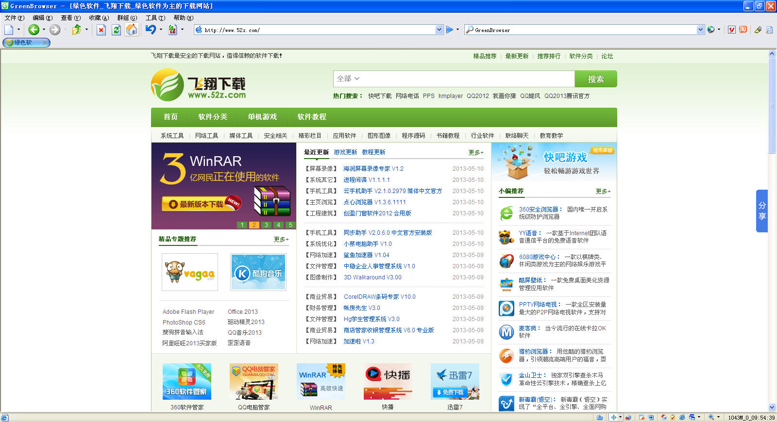Click the find-in-page magnifier icon
The height and width of the screenshot is (422, 777).
[769, 30]
